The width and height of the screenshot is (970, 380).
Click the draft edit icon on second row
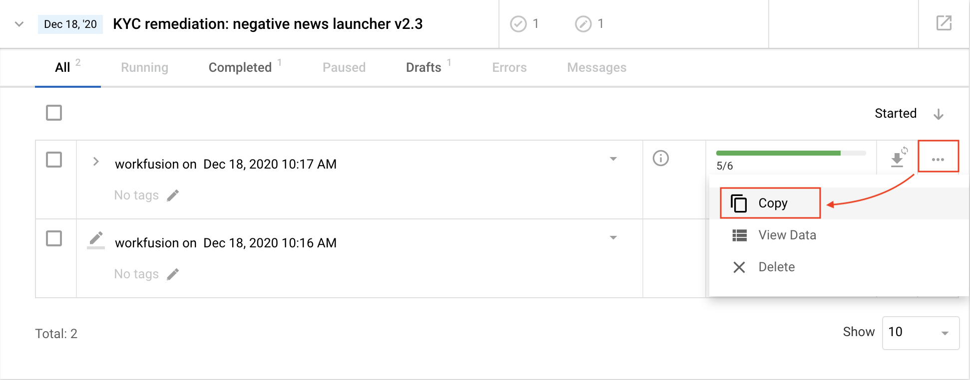[95, 240]
